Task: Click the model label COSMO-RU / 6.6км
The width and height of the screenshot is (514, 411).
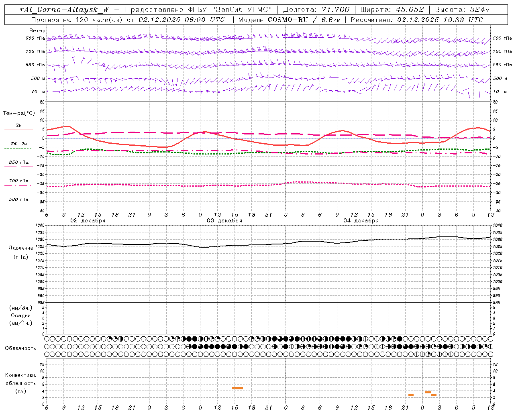Action: click(304, 20)
